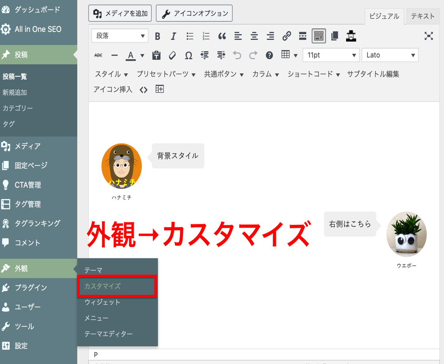Expand the Lato font family dropdown

(390, 55)
